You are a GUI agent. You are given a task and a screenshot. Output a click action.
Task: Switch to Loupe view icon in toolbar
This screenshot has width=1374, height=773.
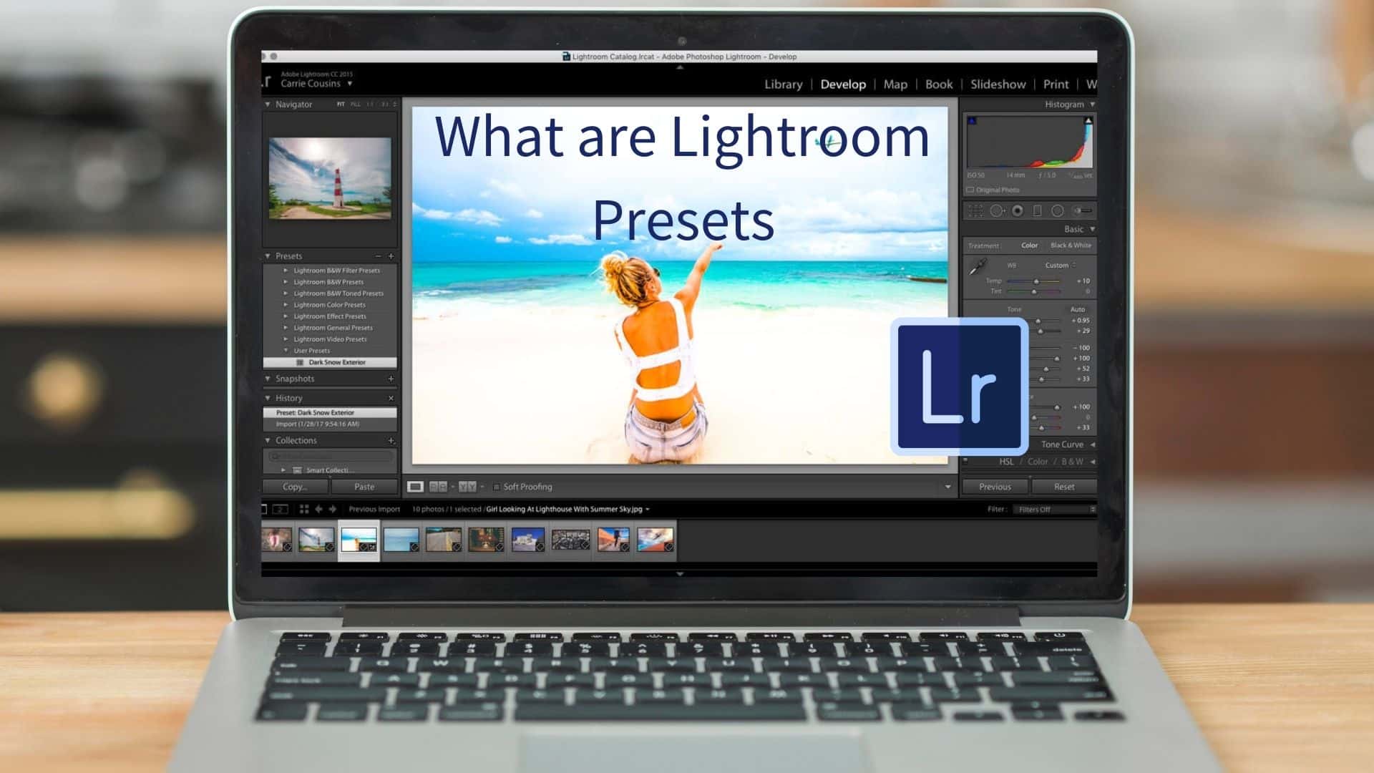pyautogui.click(x=415, y=487)
